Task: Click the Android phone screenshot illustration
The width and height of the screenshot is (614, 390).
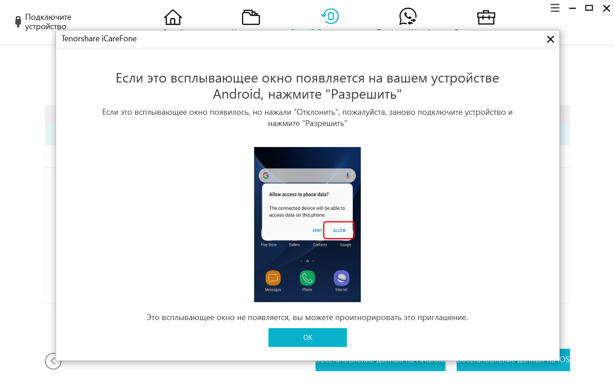Action: [x=307, y=225]
